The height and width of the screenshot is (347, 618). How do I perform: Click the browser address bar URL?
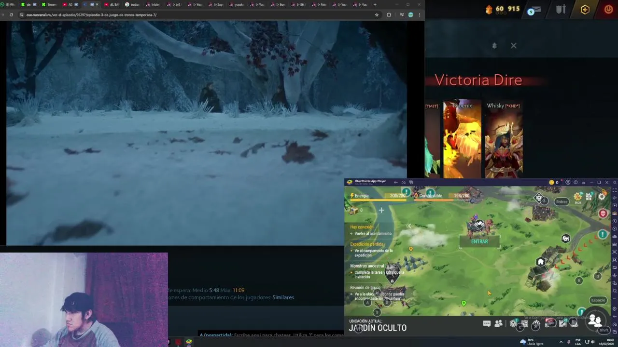(x=92, y=14)
